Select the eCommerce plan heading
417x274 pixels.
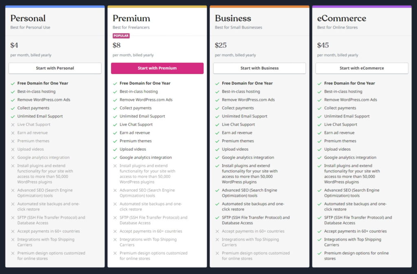point(342,18)
